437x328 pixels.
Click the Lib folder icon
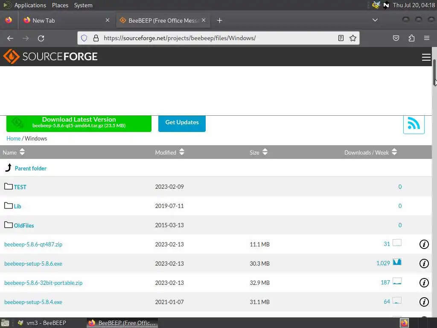(x=9, y=205)
